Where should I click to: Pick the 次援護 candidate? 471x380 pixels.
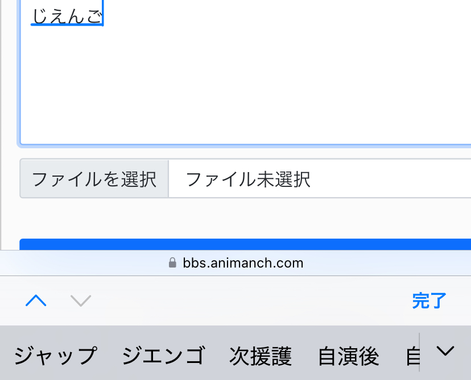[261, 356]
